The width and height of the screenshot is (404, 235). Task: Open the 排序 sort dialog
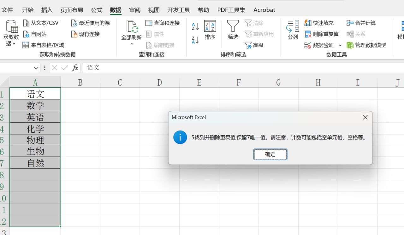click(210, 30)
